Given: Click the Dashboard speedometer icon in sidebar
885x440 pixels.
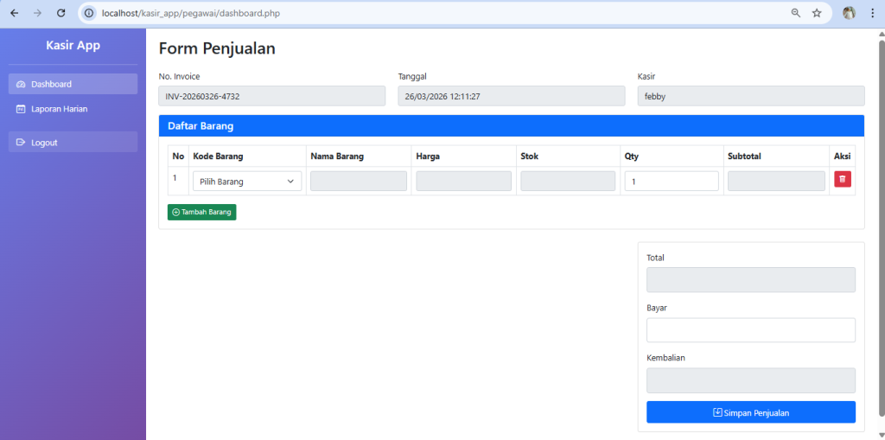Looking at the screenshot, I should coord(21,84).
